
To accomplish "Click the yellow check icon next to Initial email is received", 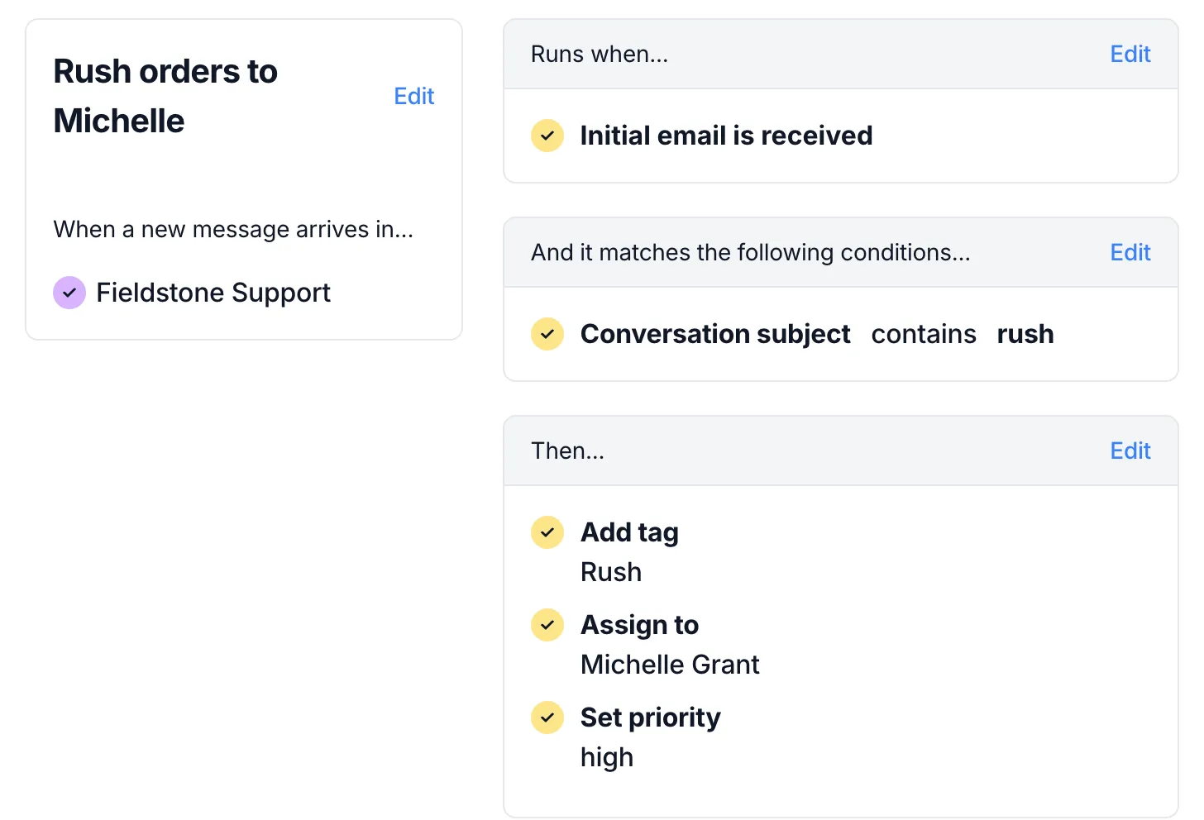I will pyautogui.click(x=547, y=136).
